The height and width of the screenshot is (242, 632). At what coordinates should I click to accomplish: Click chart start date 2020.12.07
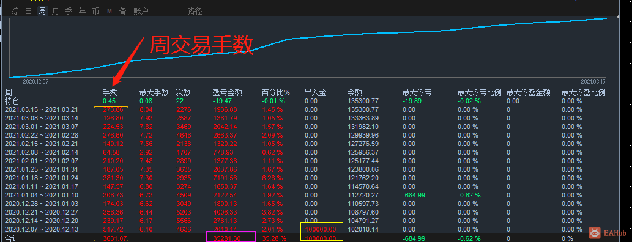35,81
